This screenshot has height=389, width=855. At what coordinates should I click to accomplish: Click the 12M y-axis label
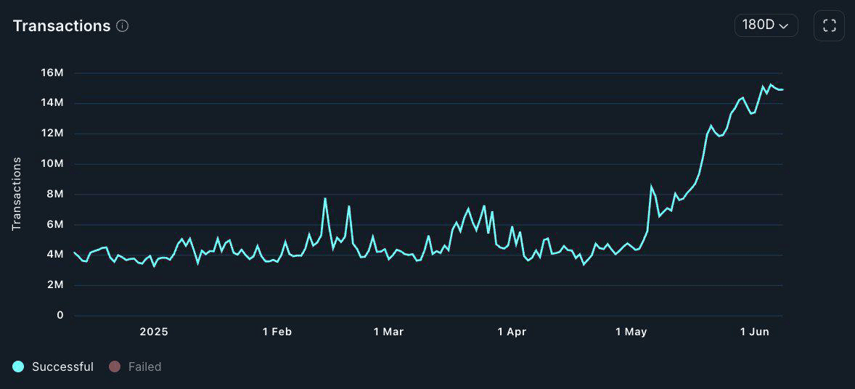(x=52, y=134)
